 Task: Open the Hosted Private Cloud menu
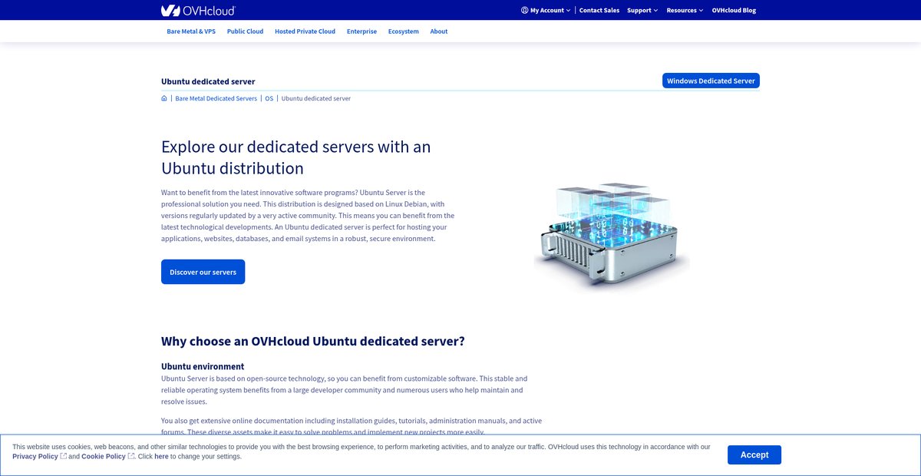[305, 31]
